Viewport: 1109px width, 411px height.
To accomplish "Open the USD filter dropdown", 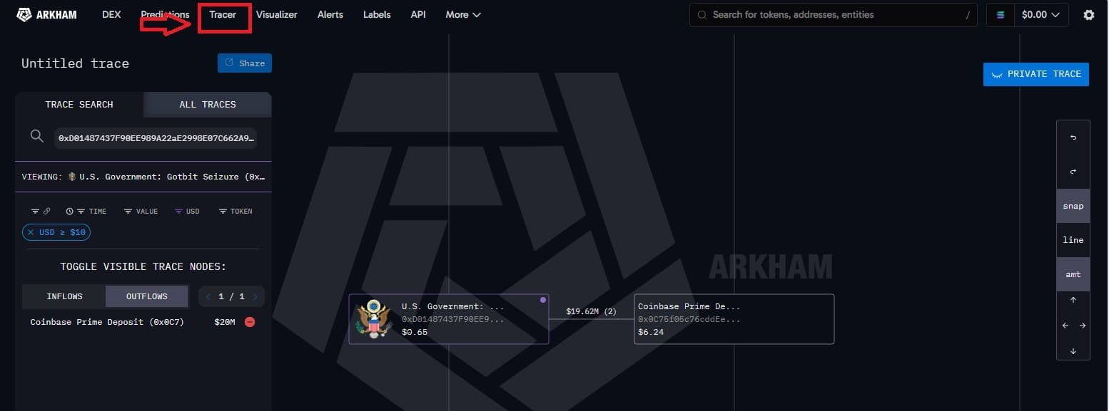I will pos(187,212).
